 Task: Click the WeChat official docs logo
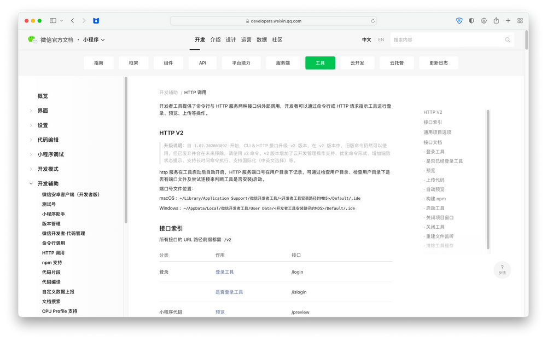(x=32, y=39)
